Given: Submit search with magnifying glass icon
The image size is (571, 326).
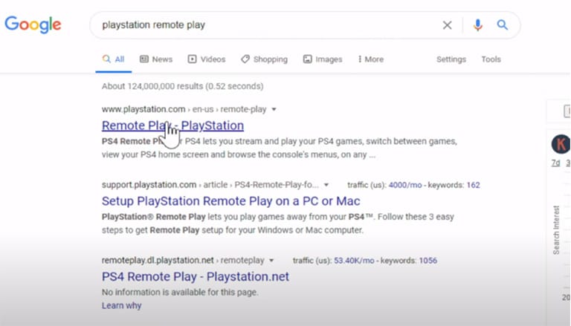Looking at the screenshot, I should pos(503,25).
